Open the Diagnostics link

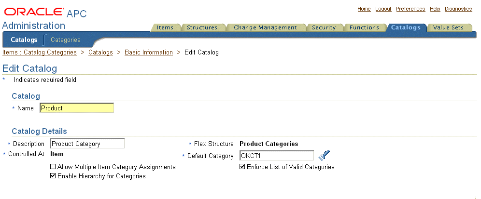(x=459, y=9)
